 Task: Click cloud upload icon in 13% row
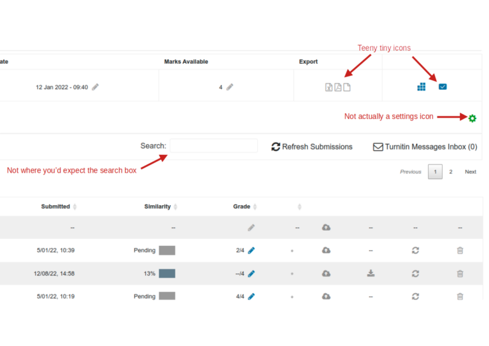[326, 273]
